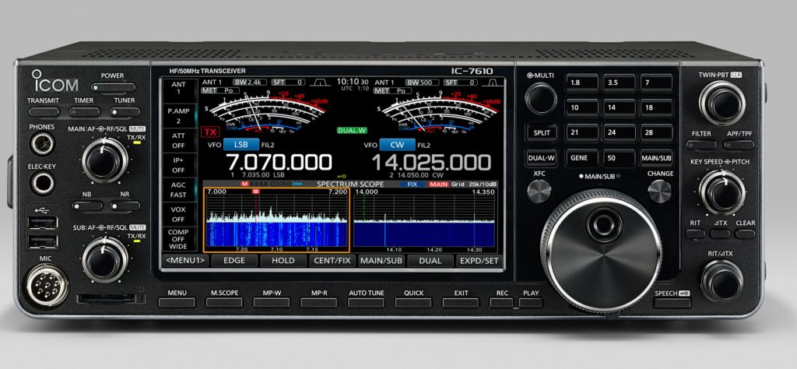The image size is (797, 369).
Task: Toggle the NR noise reduction button
Action: tap(125, 206)
